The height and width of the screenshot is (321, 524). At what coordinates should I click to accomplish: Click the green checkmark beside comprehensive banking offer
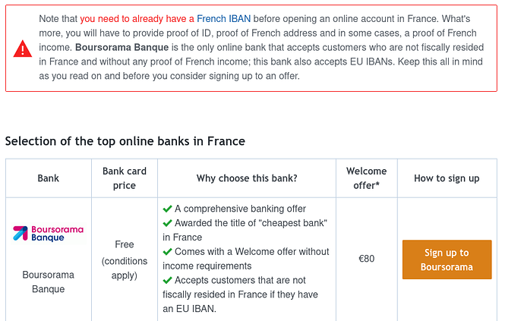pos(167,209)
